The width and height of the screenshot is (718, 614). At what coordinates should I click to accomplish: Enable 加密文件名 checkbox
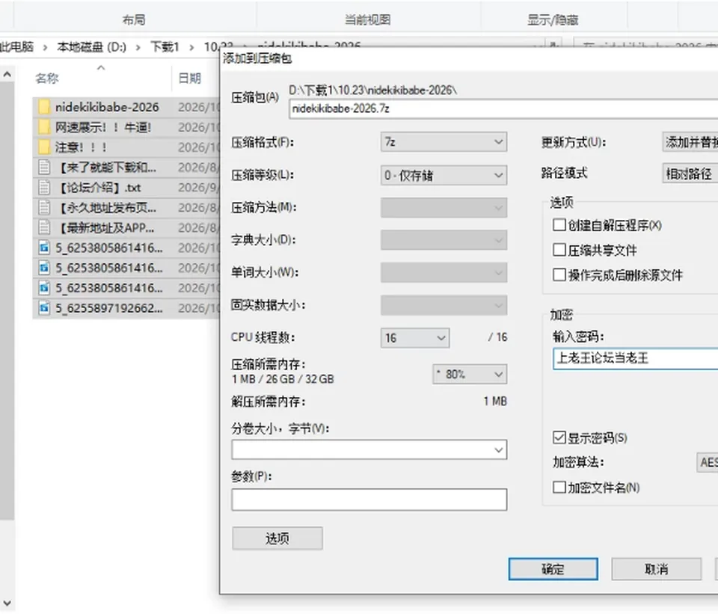(559, 487)
